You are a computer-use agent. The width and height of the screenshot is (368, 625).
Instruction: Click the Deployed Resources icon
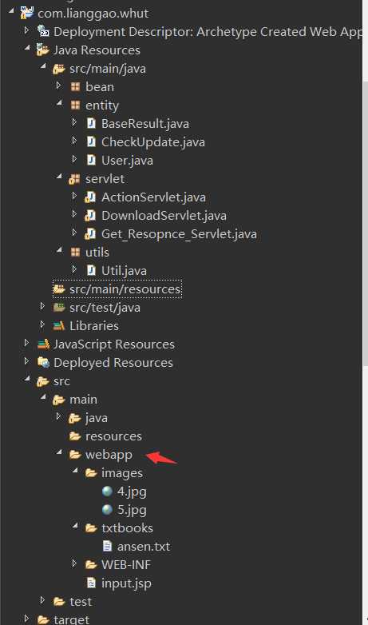tap(43, 362)
